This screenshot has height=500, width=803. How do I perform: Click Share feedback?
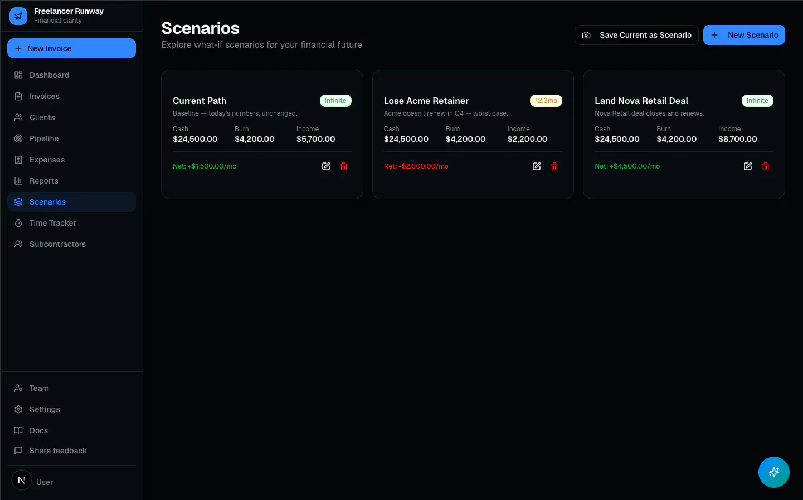click(x=71, y=451)
